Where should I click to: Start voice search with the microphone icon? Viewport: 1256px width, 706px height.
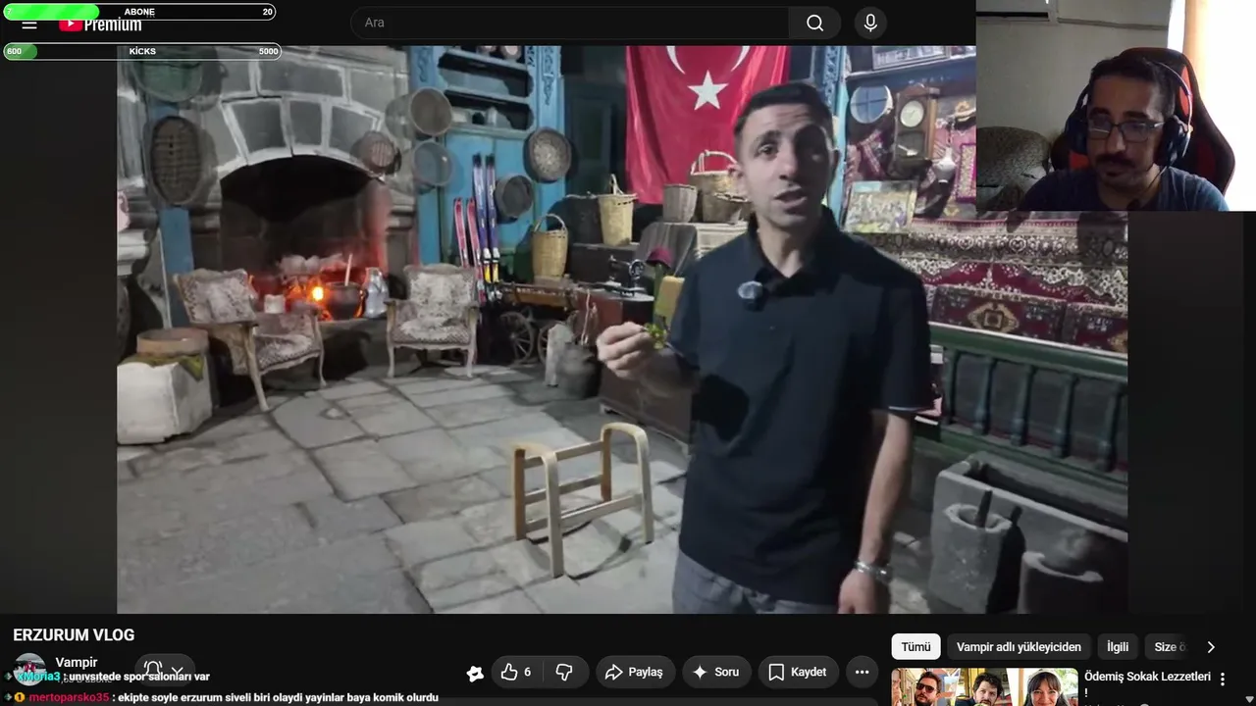tap(870, 23)
